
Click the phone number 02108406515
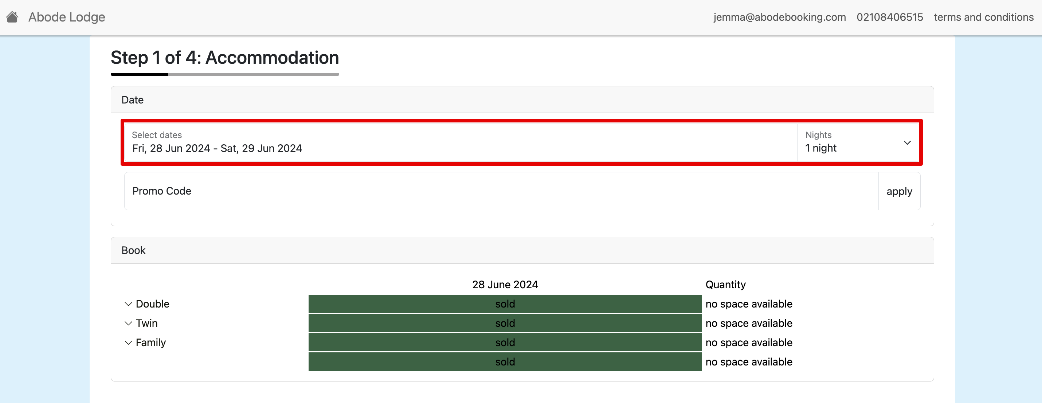pos(889,17)
